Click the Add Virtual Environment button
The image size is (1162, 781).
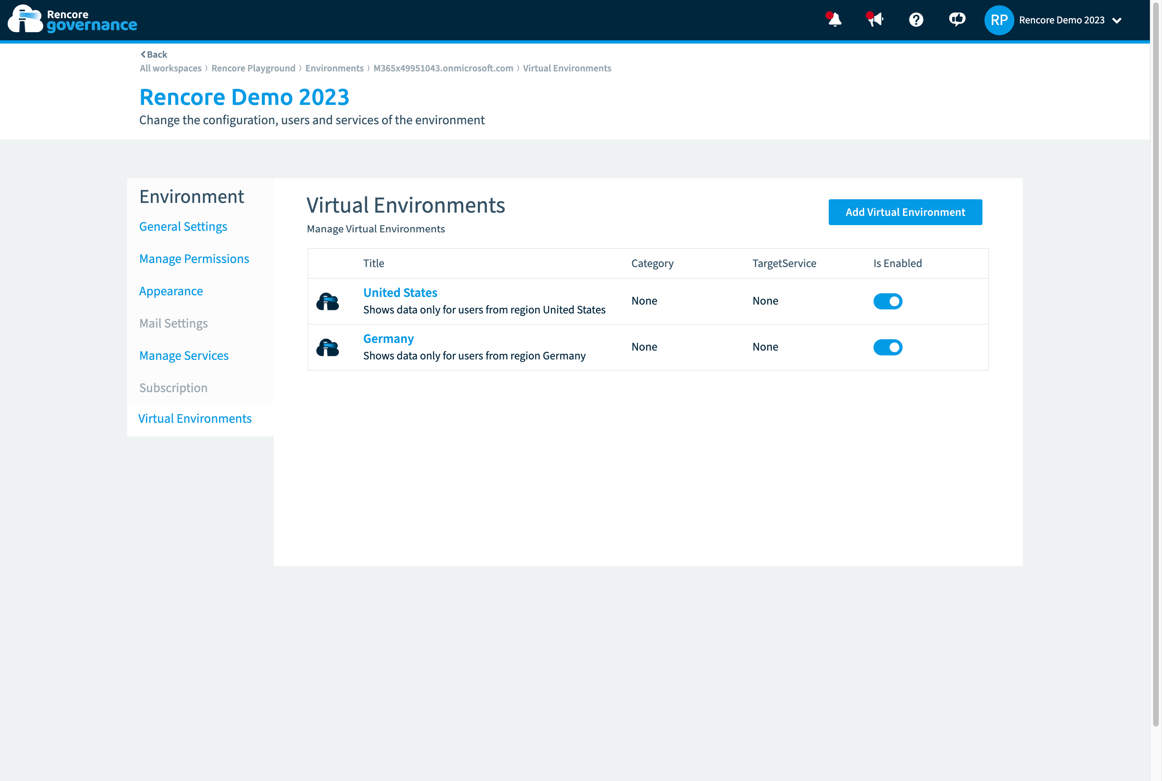905,212
